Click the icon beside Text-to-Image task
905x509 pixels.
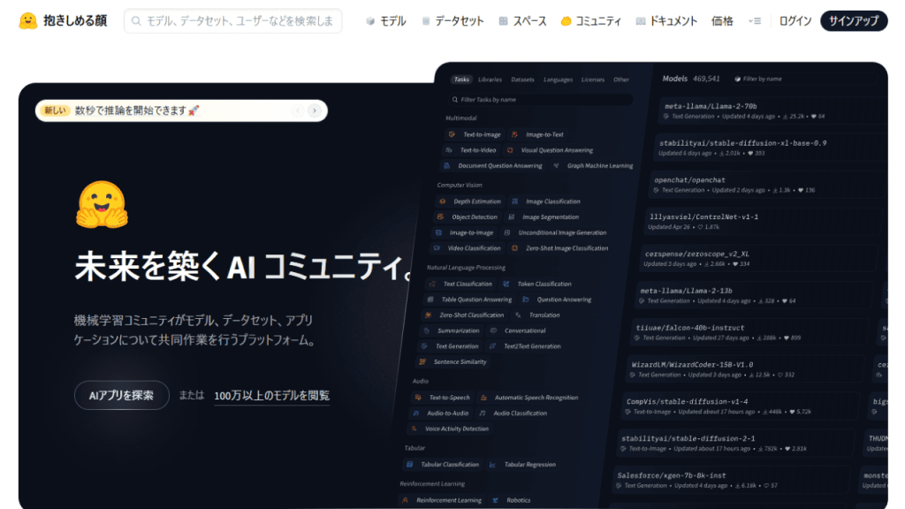click(452, 134)
